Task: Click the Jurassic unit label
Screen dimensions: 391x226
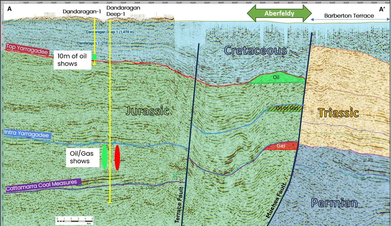Action: point(148,111)
